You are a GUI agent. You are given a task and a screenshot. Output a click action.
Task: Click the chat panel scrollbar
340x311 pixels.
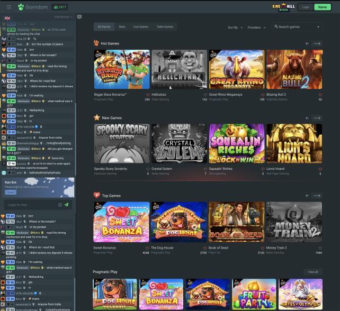click(75, 139)
